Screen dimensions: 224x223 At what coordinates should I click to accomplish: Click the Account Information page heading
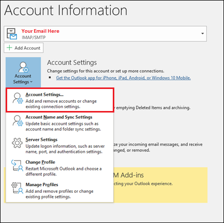(x=66, y=10)
